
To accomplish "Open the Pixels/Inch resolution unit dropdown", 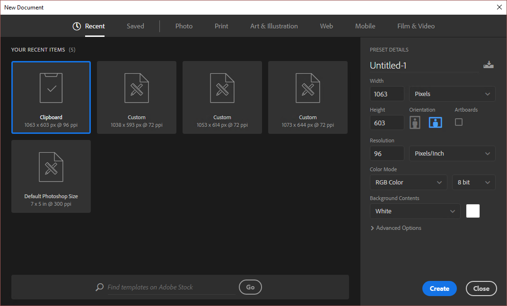I will (x=452, y=153).
